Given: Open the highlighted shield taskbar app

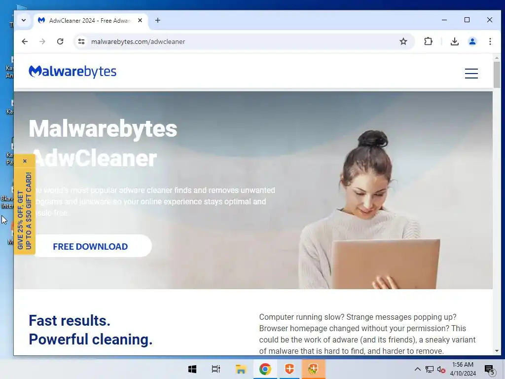Looking at the screenshot, I should tap(313, 369).
